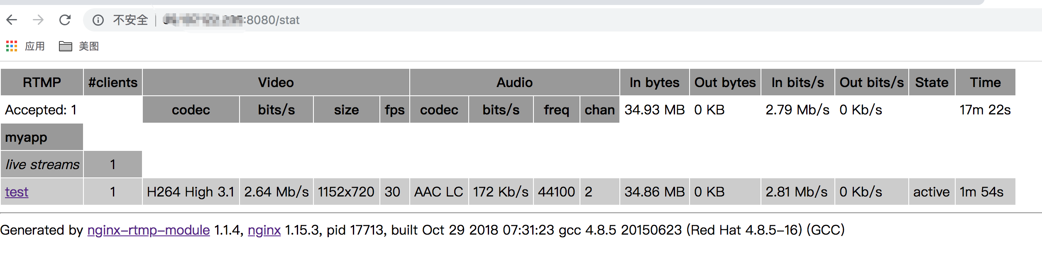The height and width of the screenshot is (257, 1042).
Task: Click the browser back arrow
Action: [12, 20]
